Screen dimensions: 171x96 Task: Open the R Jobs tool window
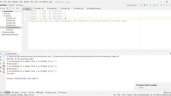click(x=32, y=93)
